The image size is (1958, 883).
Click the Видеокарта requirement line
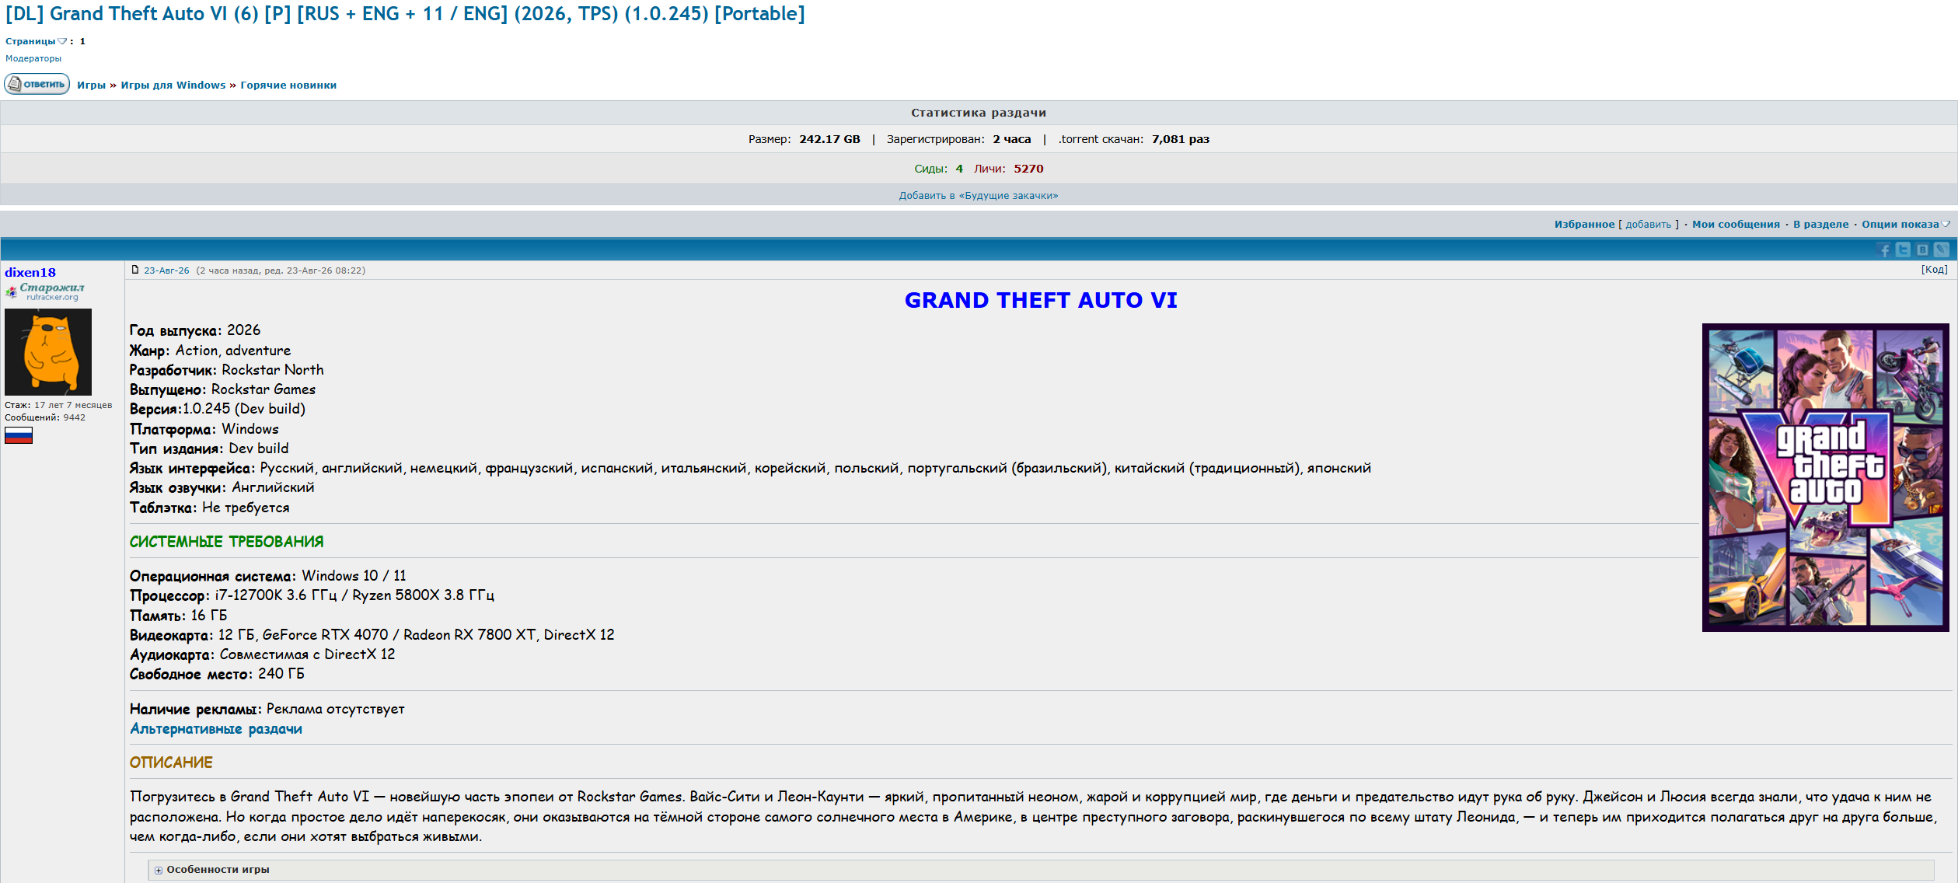372,635
